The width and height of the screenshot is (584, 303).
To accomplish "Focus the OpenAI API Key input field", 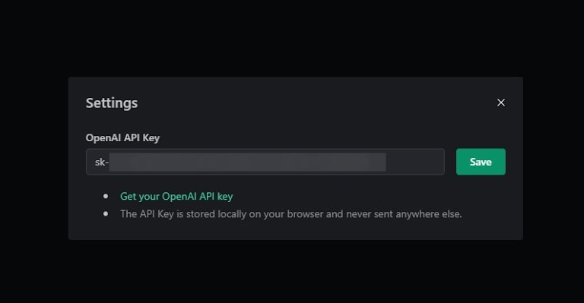I will pos(265,162).
